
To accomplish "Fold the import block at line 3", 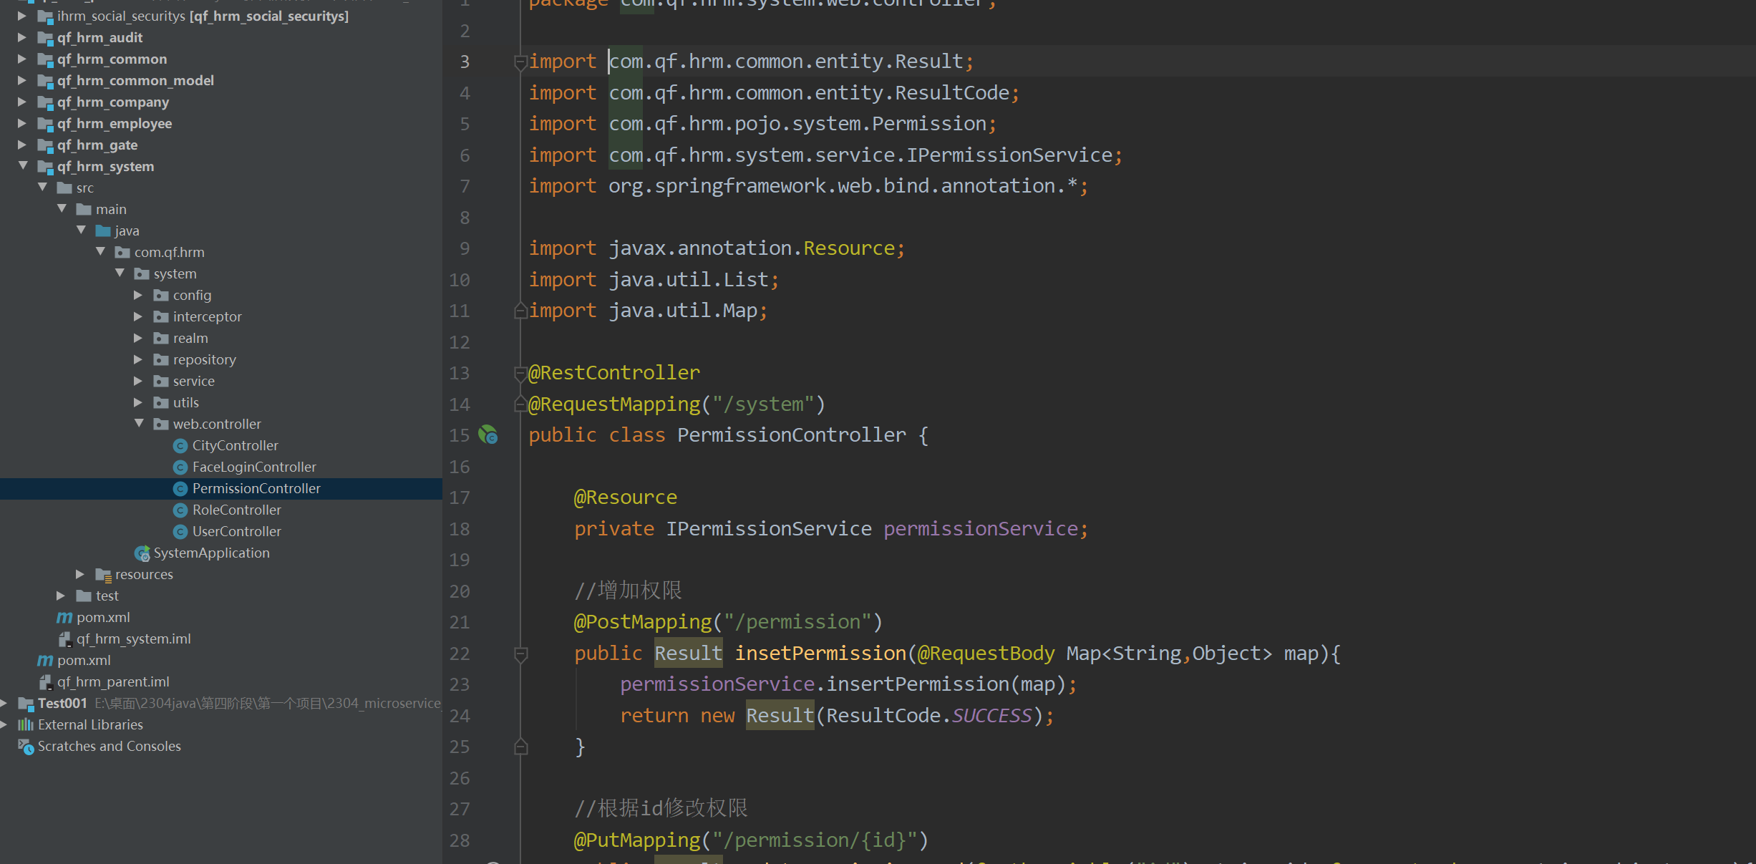I will coord(520,62).
